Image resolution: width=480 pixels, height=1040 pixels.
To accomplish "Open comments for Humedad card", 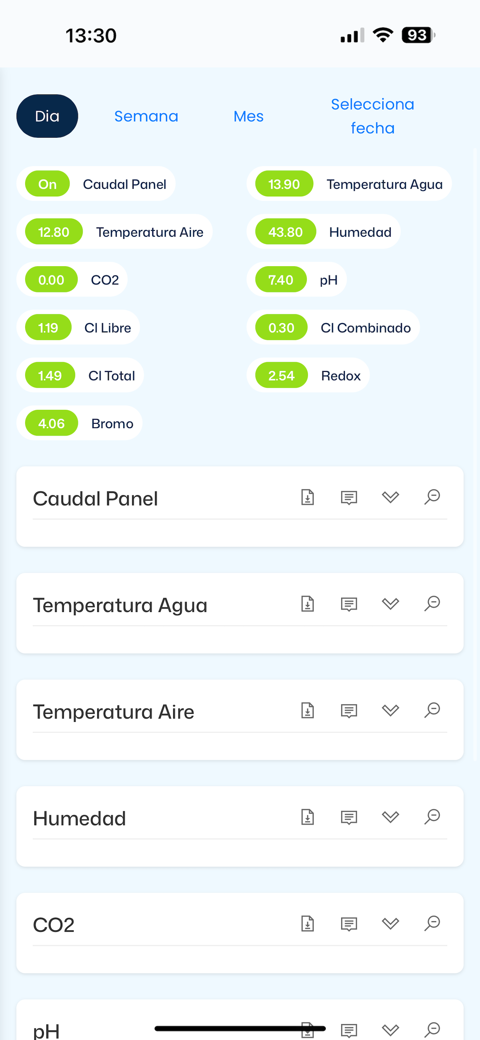I will click(349, 818).
